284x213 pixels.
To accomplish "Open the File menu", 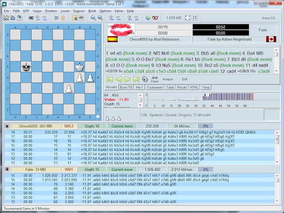I will click(7, 11).
